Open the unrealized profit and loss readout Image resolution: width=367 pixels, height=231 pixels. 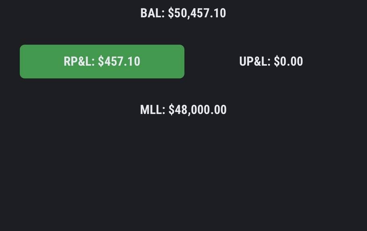coord(271,61)
